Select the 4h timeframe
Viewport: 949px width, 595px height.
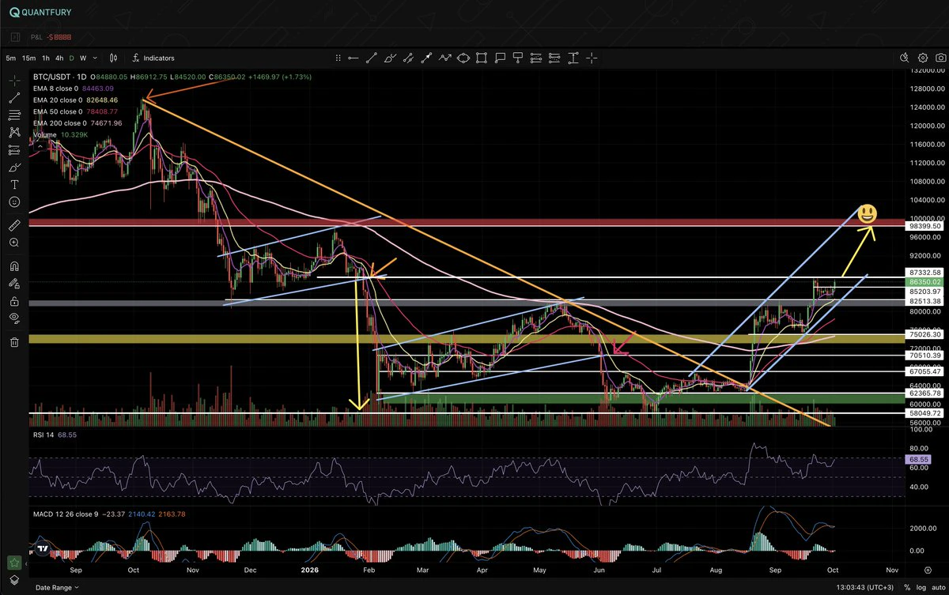coord(60,58)
